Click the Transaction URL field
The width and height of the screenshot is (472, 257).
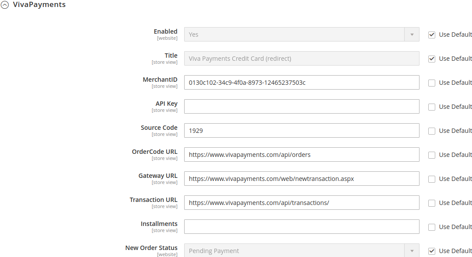[302, 203]
